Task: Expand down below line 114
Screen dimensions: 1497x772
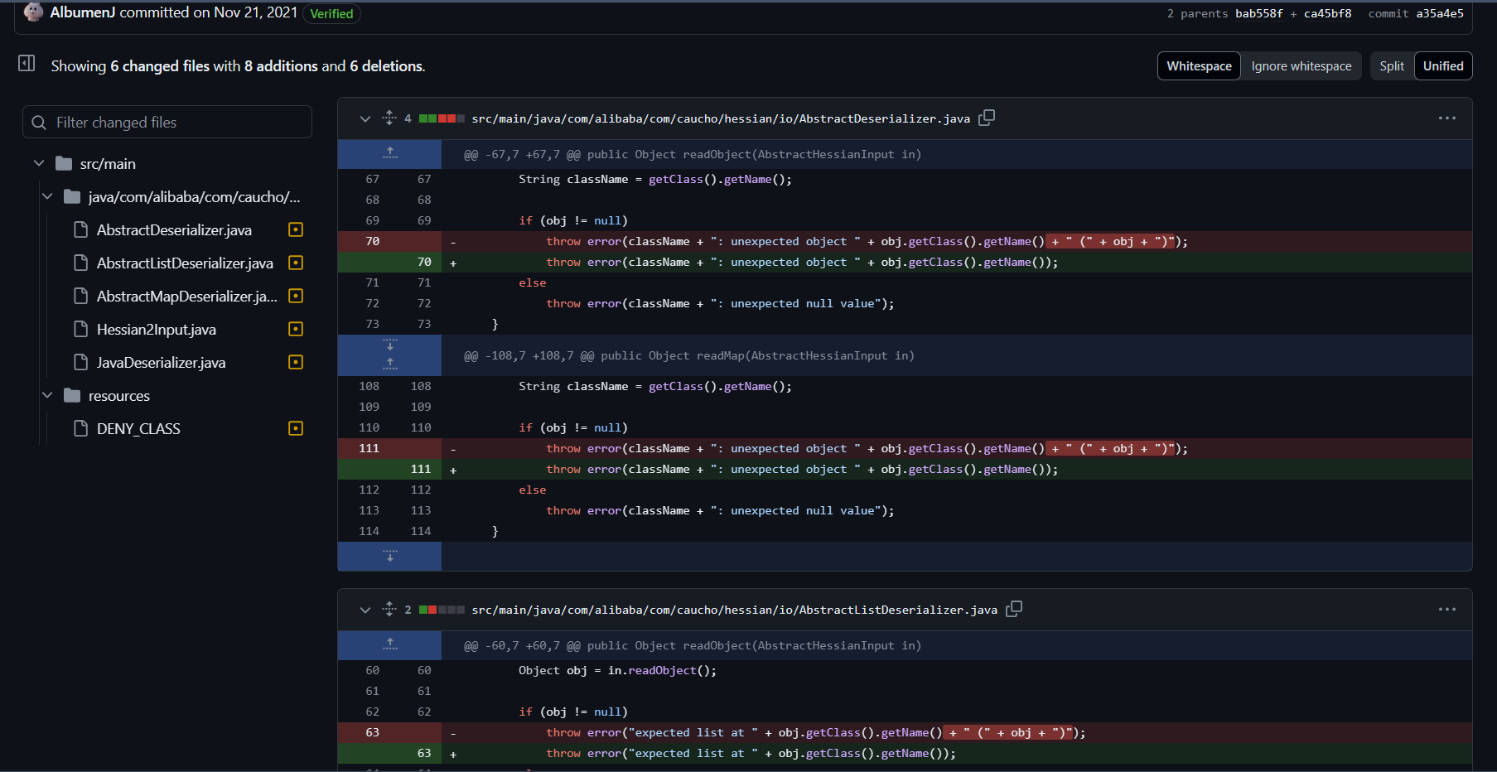Action: pyautogui.click(x=390, y=556)
